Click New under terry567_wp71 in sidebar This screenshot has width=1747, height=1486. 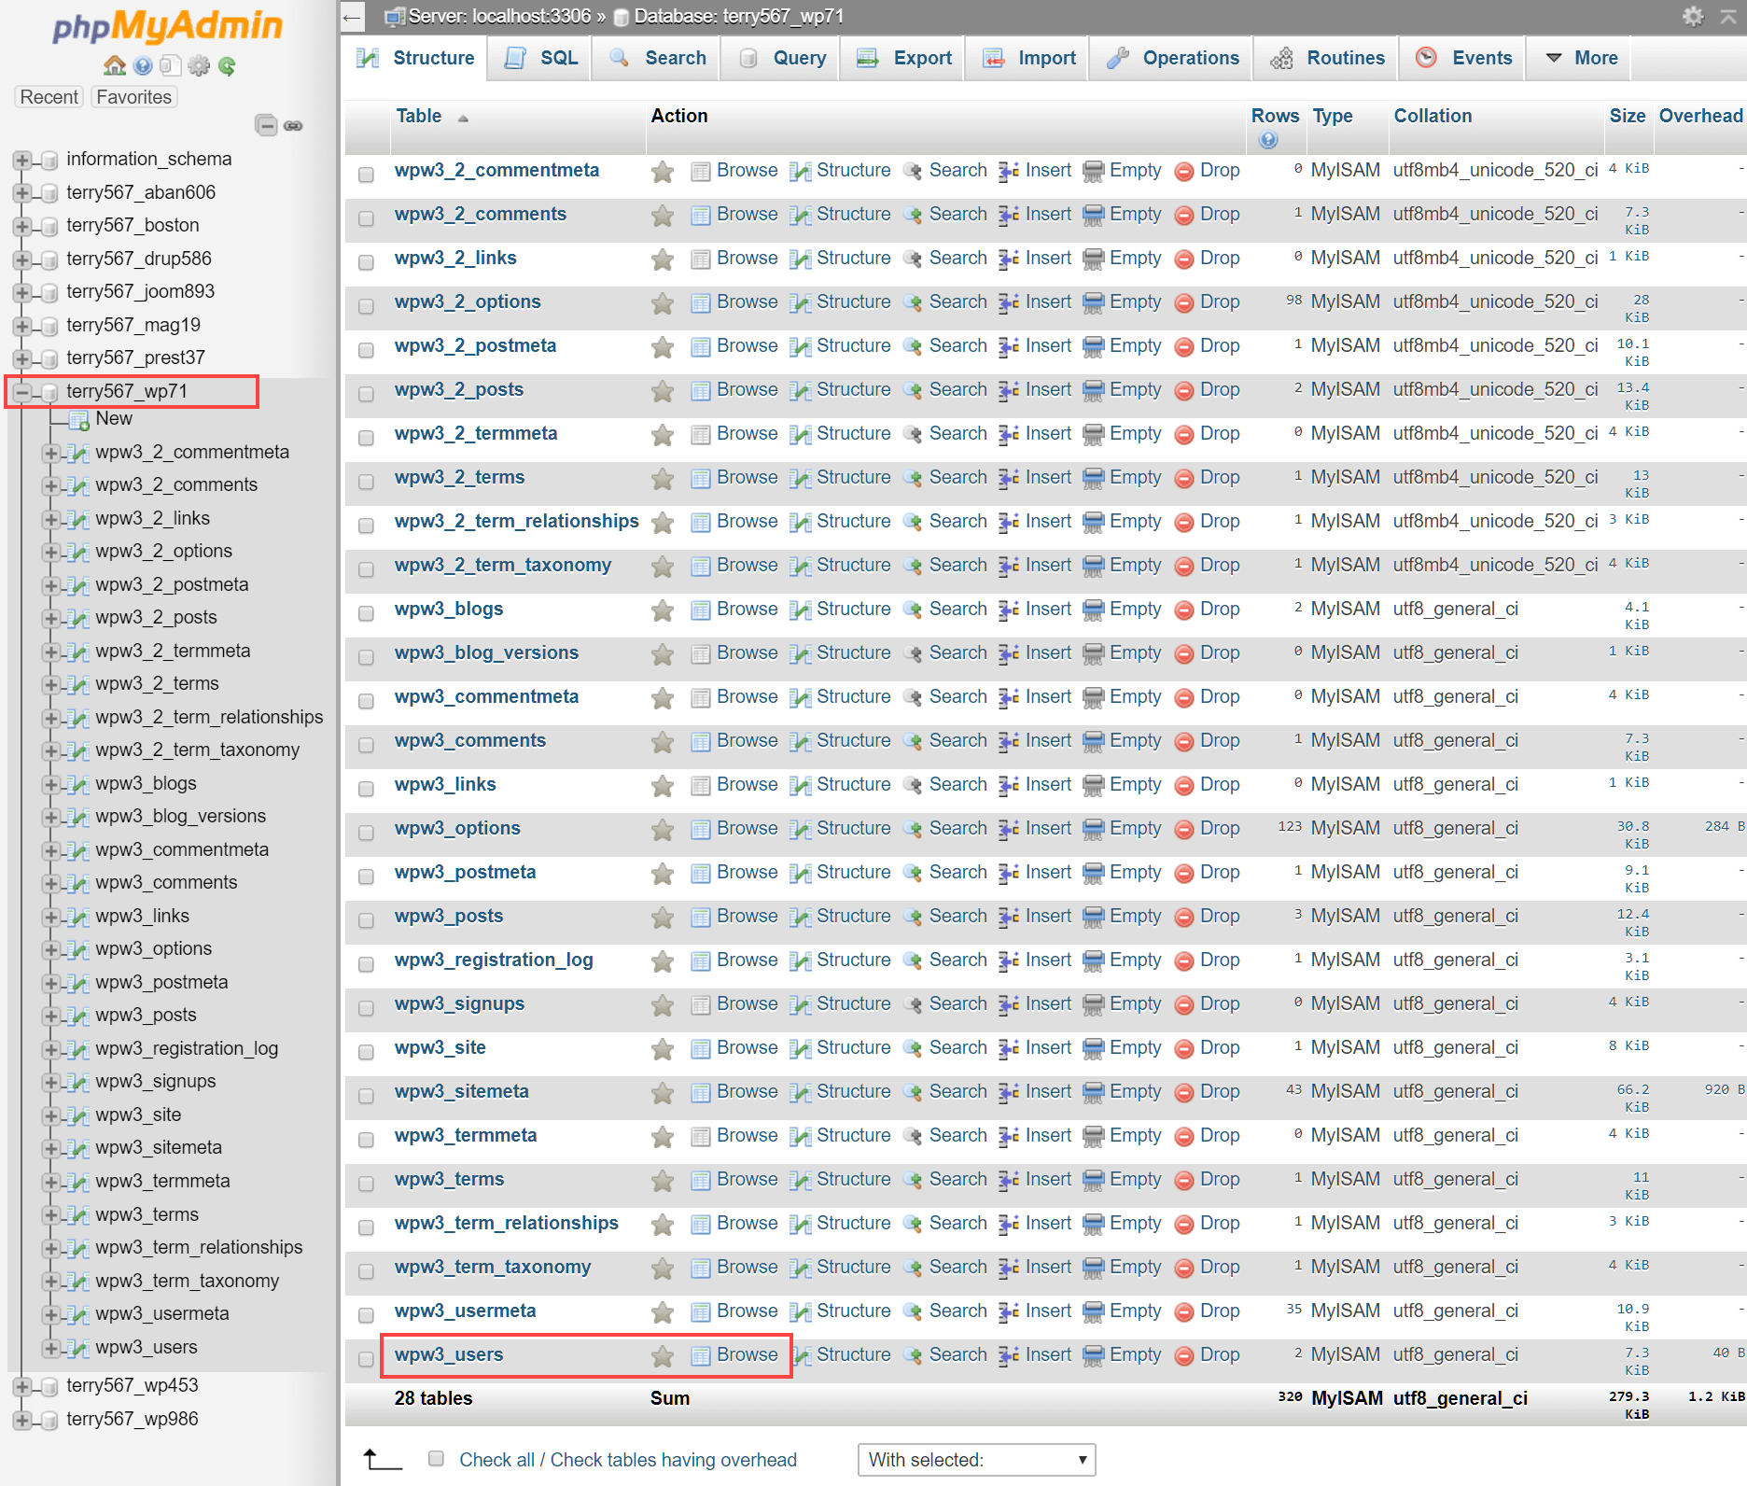pos(114,419)
